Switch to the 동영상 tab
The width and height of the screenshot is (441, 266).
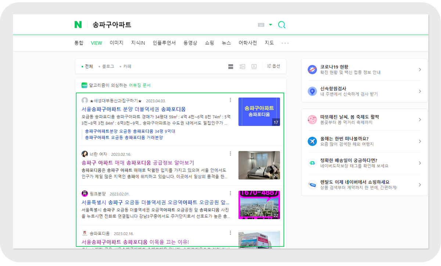pyautogui.click(x=190, y=43)
